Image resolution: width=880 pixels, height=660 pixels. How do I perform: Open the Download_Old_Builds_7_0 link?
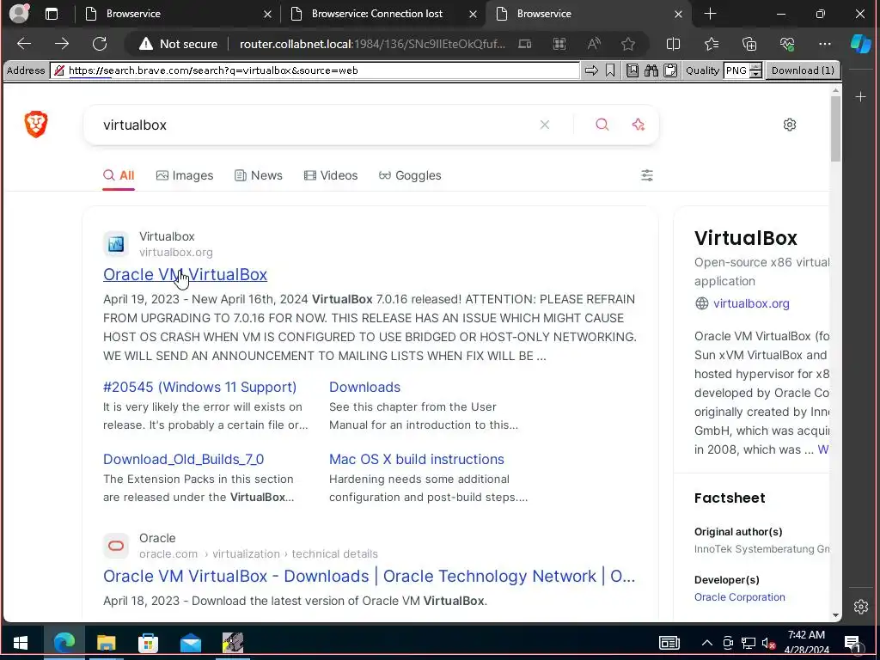click(184, 459)
